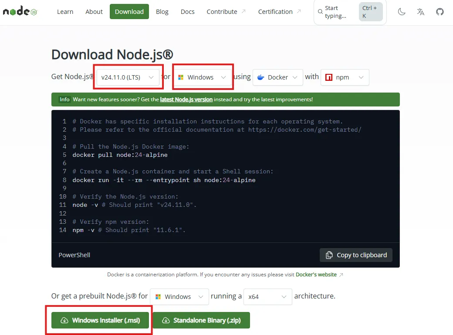Click the docker pull node:24-alpine line

(120, 155)
